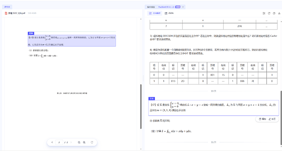The image size is (282, 151).
Task: Rotate the PDF preview
Action: tap(92, 142)
